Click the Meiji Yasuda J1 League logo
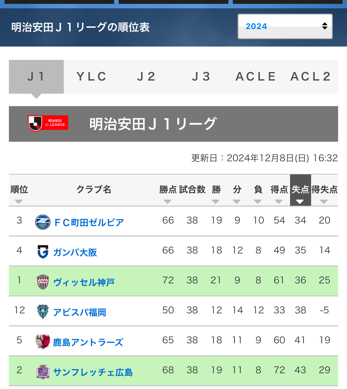Screen dimensions: 347x389 [48, 123]
